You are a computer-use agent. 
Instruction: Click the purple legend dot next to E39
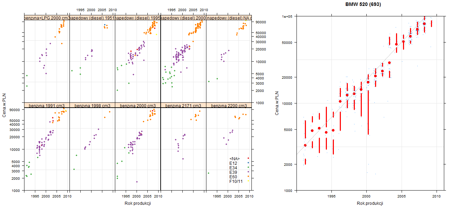[x=248, y=172]
